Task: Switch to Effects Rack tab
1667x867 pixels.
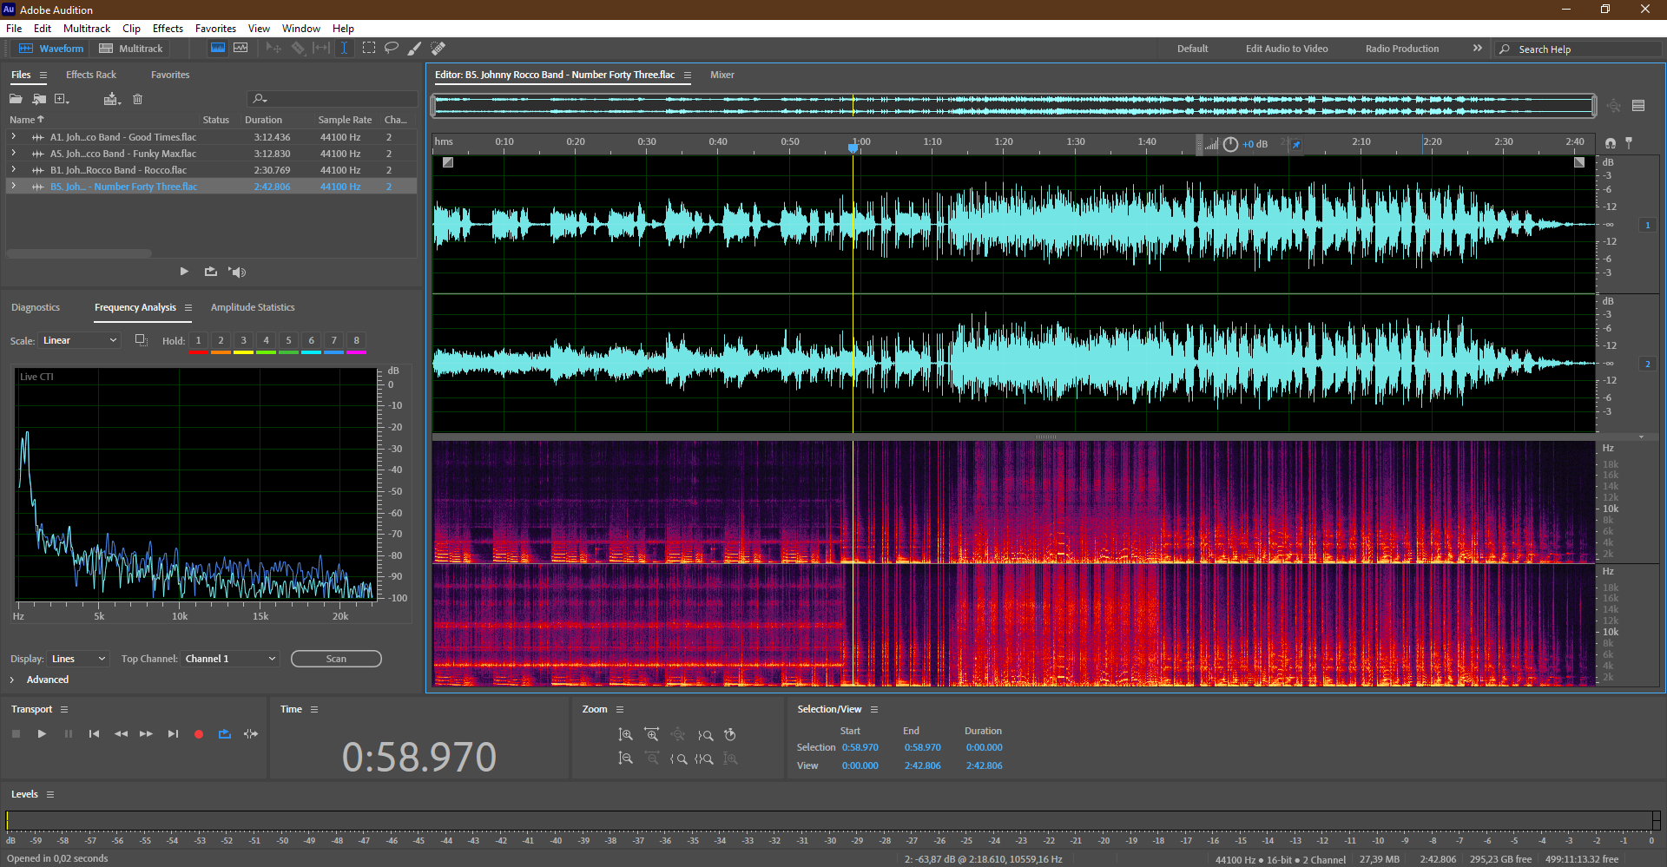Action: (x=91, y=75)
